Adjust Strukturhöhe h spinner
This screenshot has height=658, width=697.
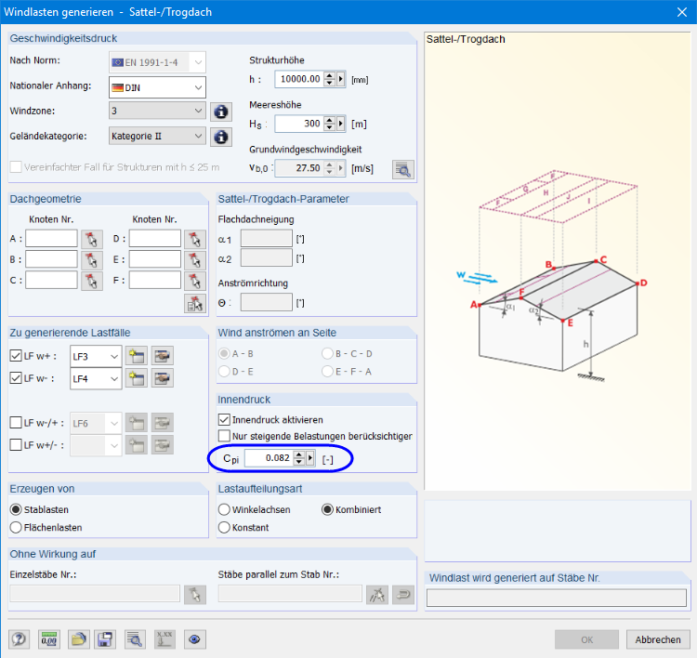(x=329, y=79)
